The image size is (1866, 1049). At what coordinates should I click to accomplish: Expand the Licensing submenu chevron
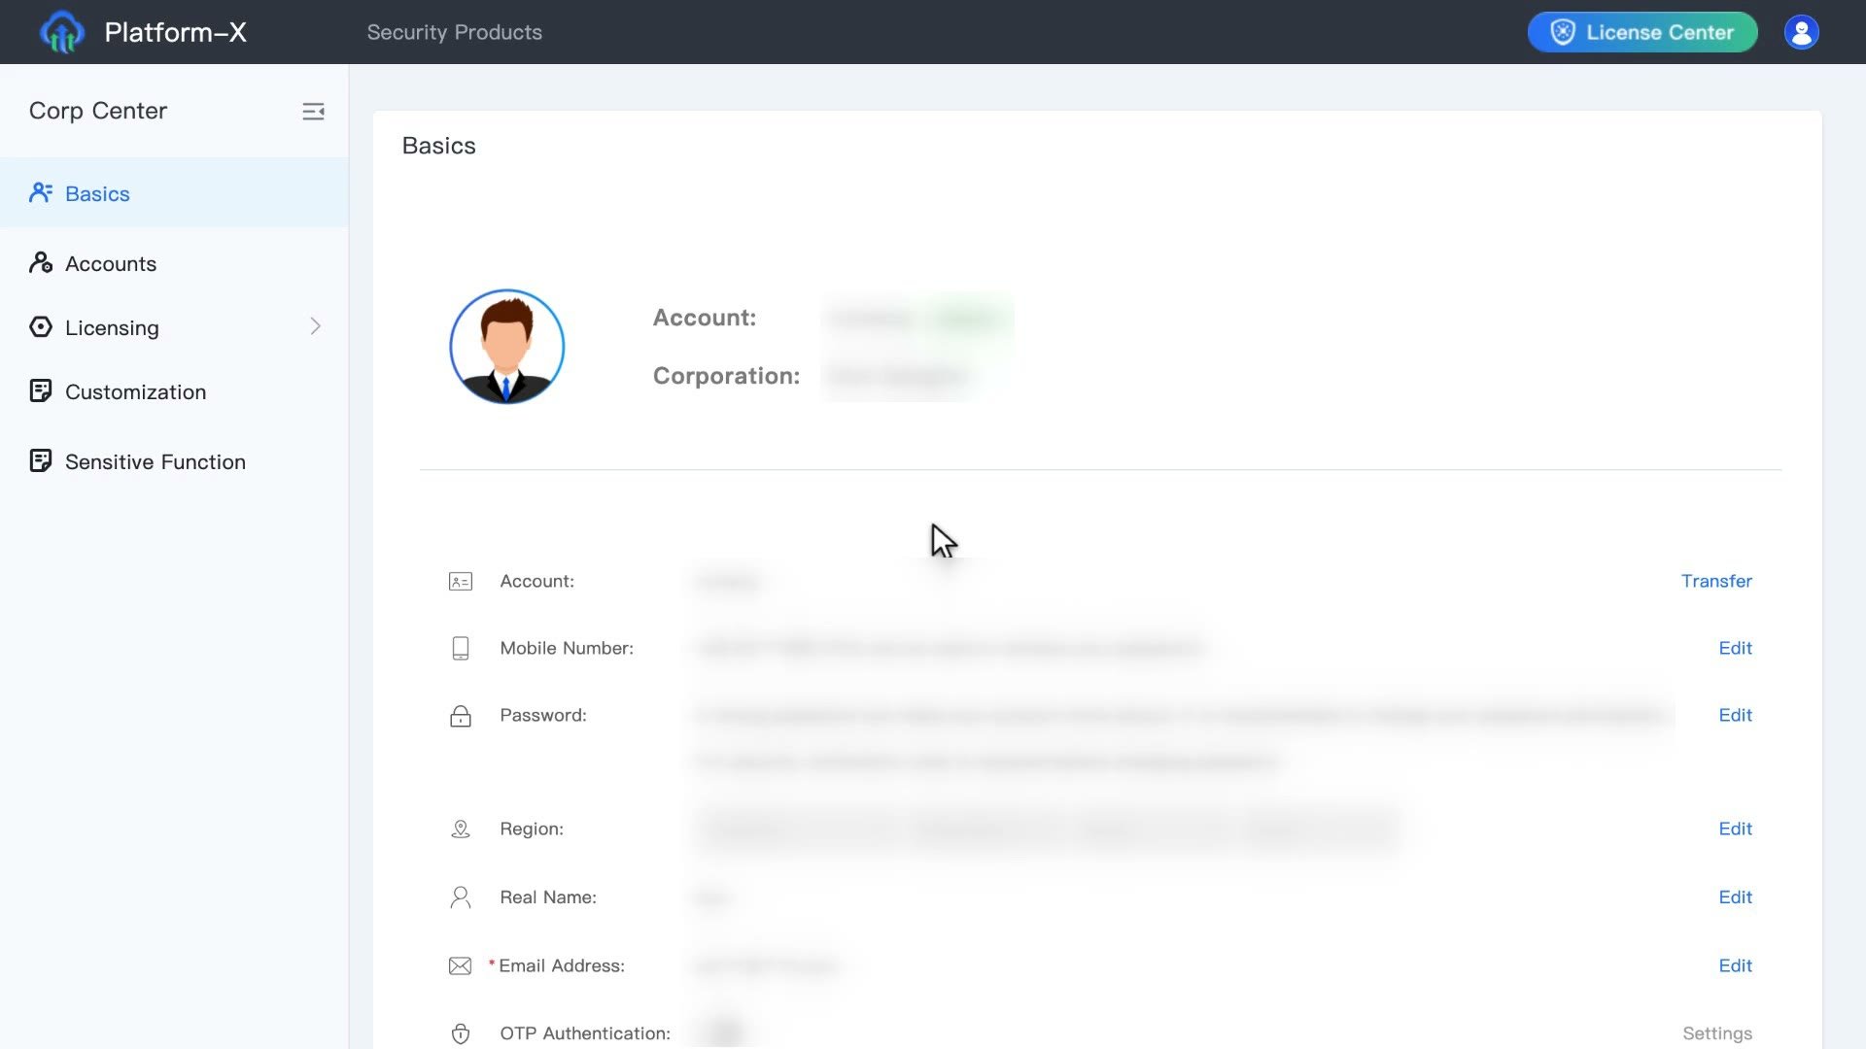point(315,326)
